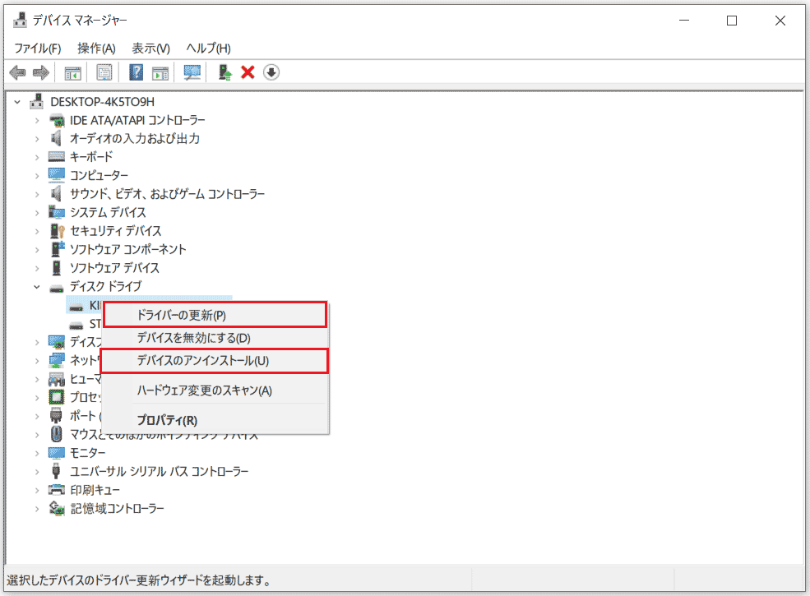Click the scan for hardware changes toolbar icon
The height and width of the screenshot is (596, 810).
click(192, 72)
